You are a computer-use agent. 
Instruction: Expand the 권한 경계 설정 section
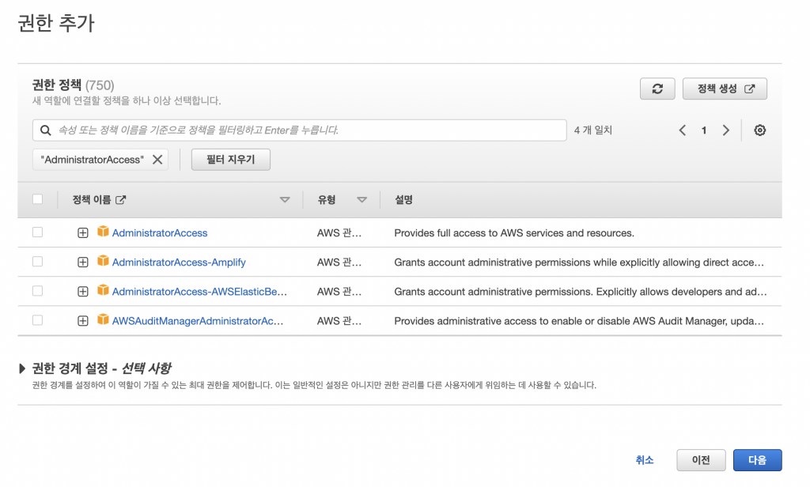[22, 368]
